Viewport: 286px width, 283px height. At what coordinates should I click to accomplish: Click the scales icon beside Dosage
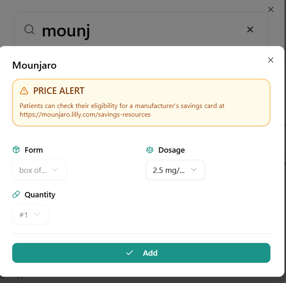point(150,150)
